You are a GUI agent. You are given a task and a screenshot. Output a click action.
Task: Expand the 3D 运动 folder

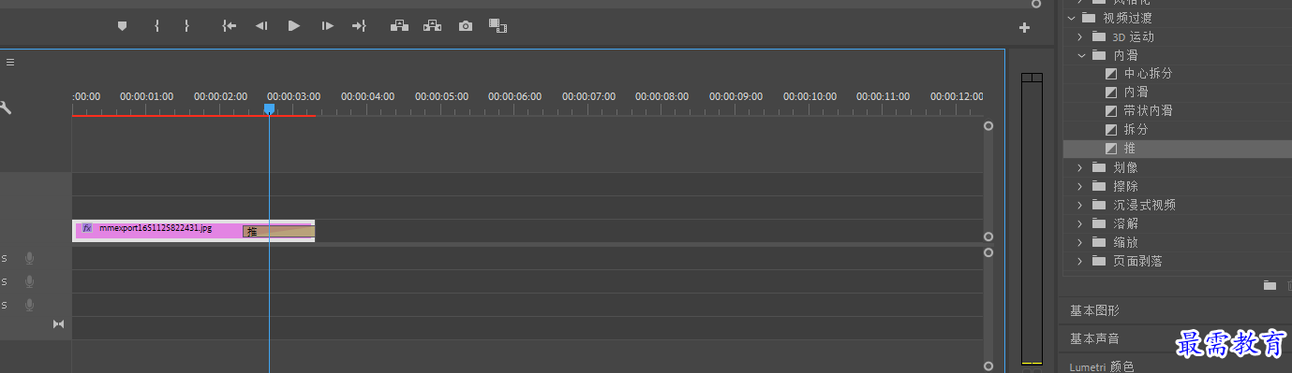[x=1079, y=36]
